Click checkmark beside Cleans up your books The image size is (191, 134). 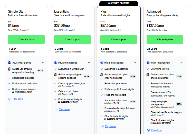point(55,84)
